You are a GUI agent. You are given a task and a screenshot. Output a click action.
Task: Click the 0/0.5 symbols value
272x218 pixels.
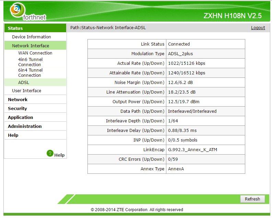[183, 140]
